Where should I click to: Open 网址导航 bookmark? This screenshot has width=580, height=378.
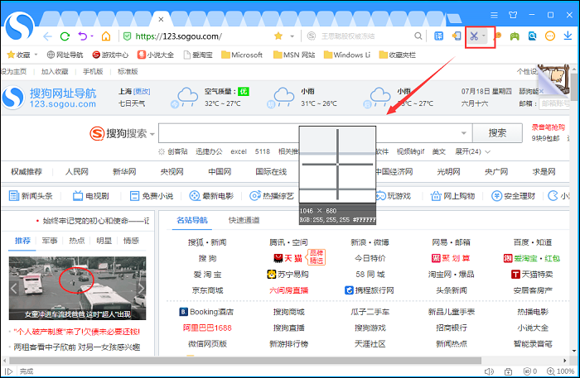click(x=65, y=55)
